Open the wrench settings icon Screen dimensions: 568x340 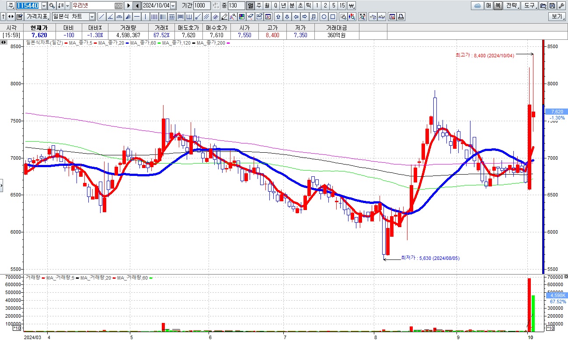click(x=561, y=6)
